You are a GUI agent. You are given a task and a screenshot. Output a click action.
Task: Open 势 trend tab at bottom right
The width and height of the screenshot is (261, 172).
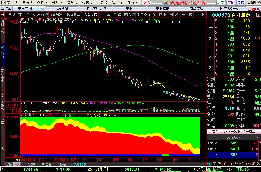pyautogui.click(x=236, y=164)
